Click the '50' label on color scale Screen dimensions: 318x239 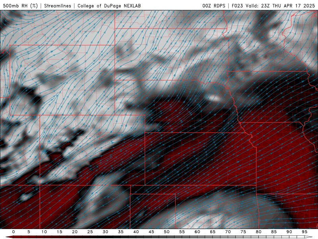tap(167, 232)
